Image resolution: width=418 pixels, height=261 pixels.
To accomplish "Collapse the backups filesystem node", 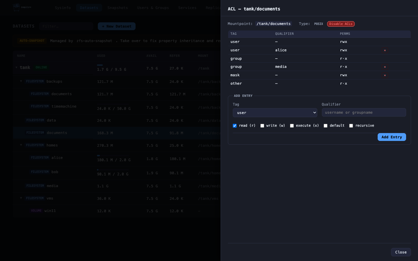I will point(21,81).
